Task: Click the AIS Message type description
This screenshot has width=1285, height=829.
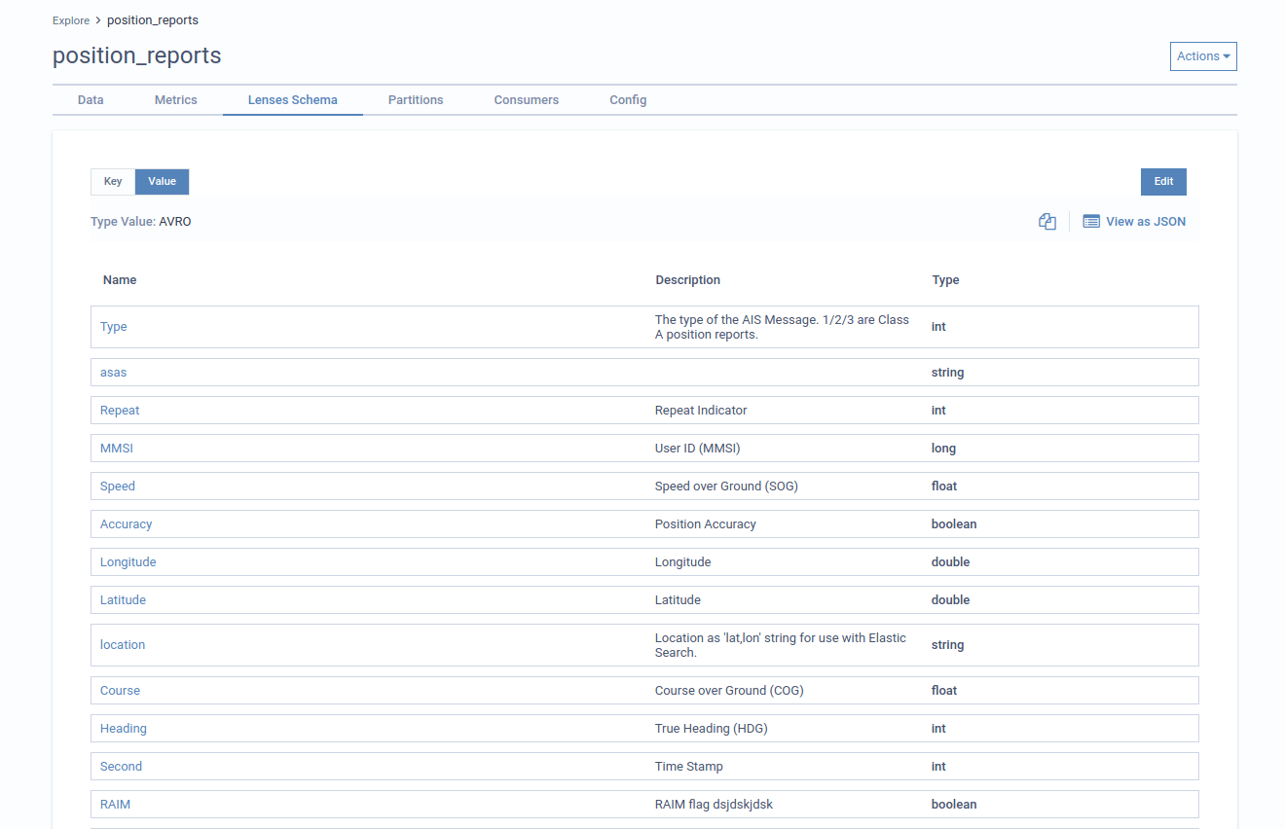Action: (x=783, y=327)
